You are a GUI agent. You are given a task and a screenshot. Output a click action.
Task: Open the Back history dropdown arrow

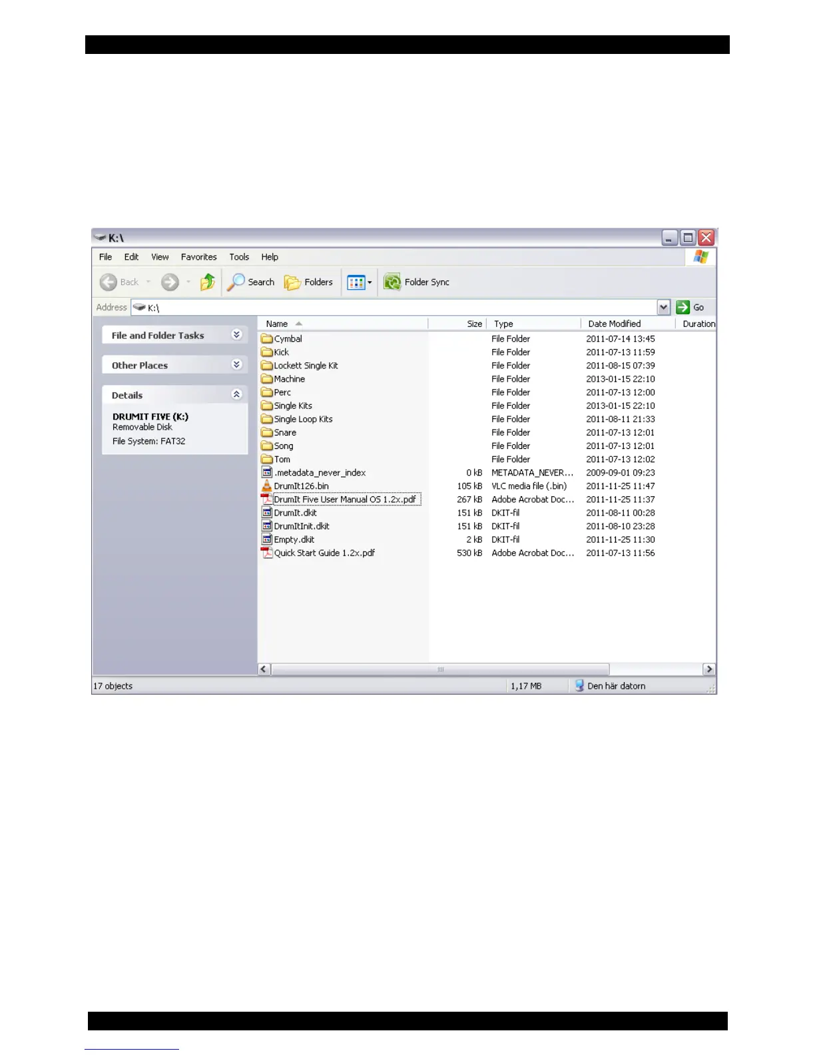148,282
